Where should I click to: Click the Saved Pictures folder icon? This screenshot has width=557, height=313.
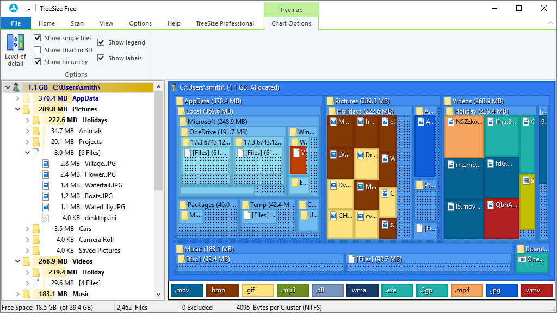tap(36, 251)
